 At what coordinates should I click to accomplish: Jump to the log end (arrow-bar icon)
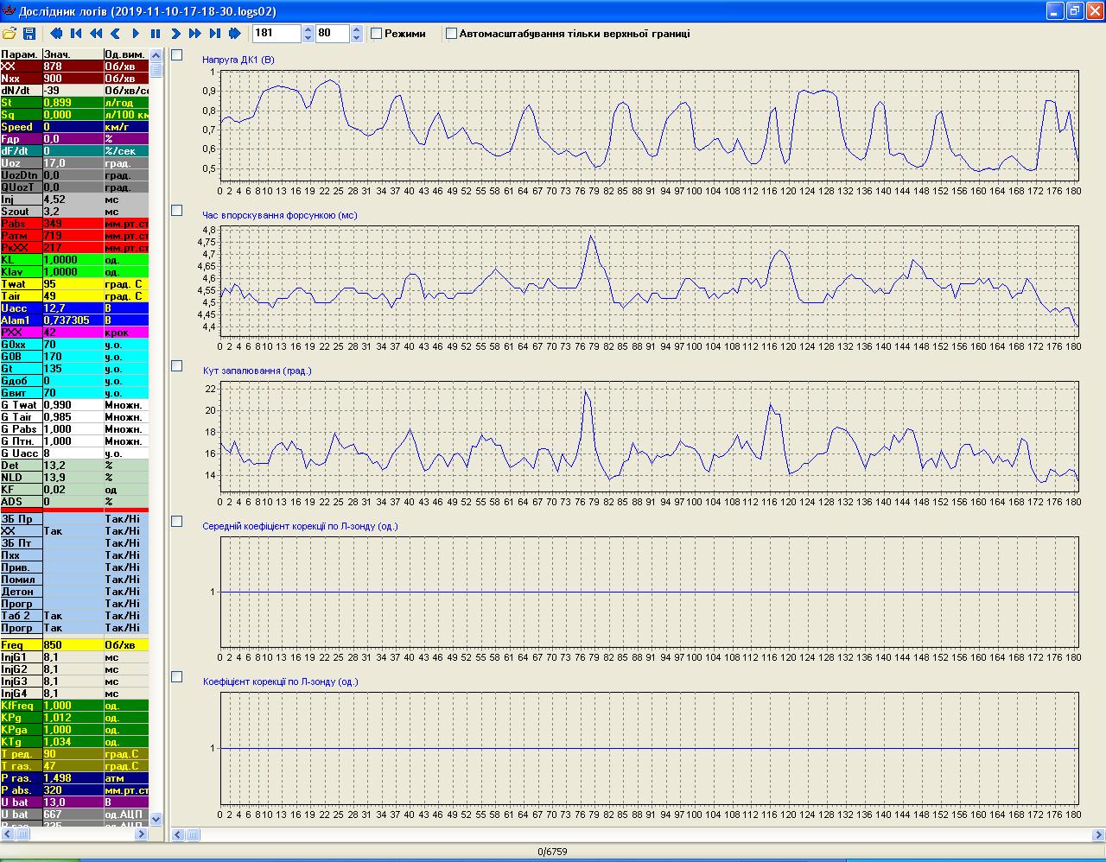tap(215, 34)
